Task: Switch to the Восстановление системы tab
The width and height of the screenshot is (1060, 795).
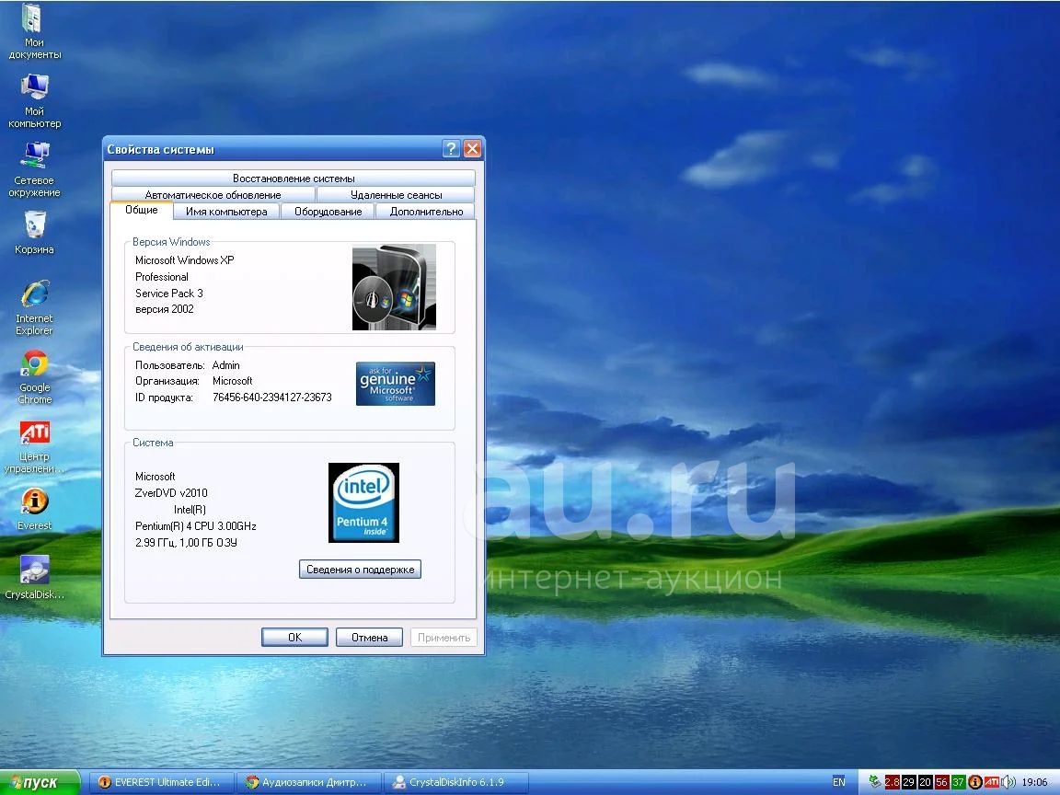Action: click(294, 179)
